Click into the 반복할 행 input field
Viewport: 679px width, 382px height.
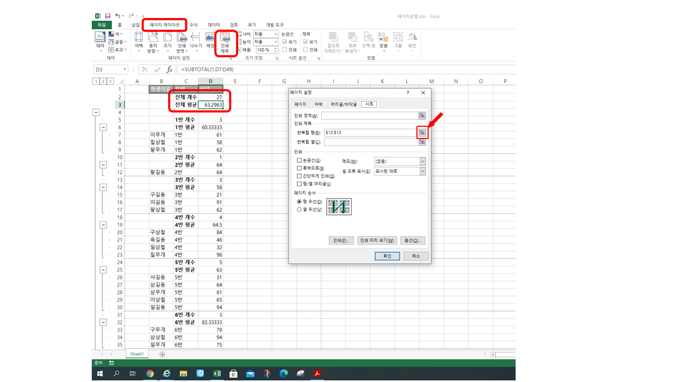370,132
